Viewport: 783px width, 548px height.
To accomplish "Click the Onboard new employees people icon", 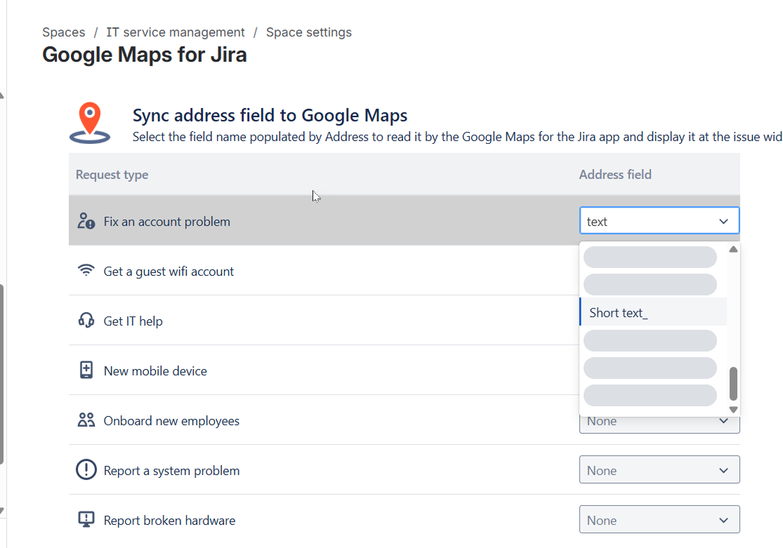I will pyautogui.click(x=86, y=420).
